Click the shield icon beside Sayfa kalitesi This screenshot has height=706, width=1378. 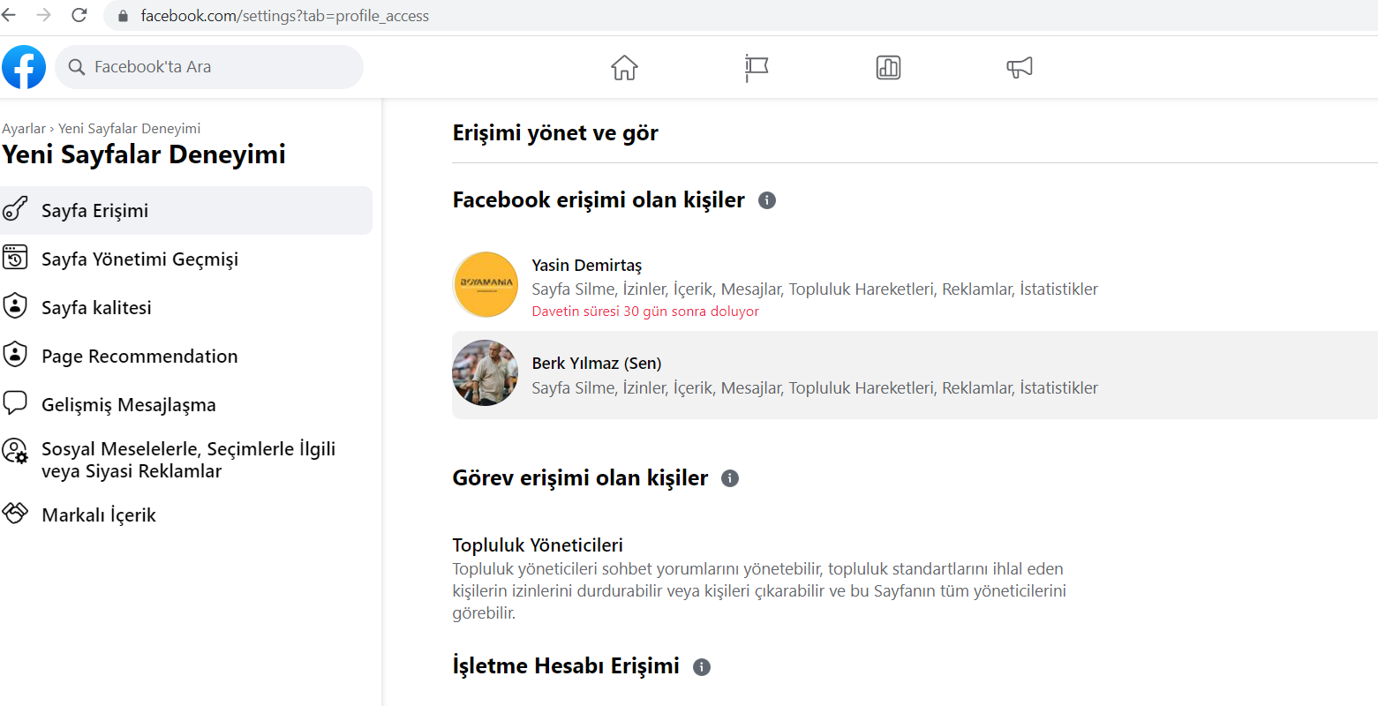15,306
